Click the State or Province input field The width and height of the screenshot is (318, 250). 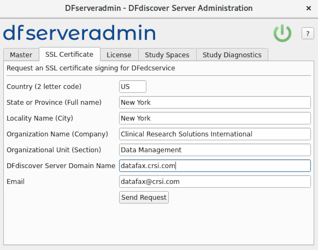pyautogui.click(x=215, y=102)
